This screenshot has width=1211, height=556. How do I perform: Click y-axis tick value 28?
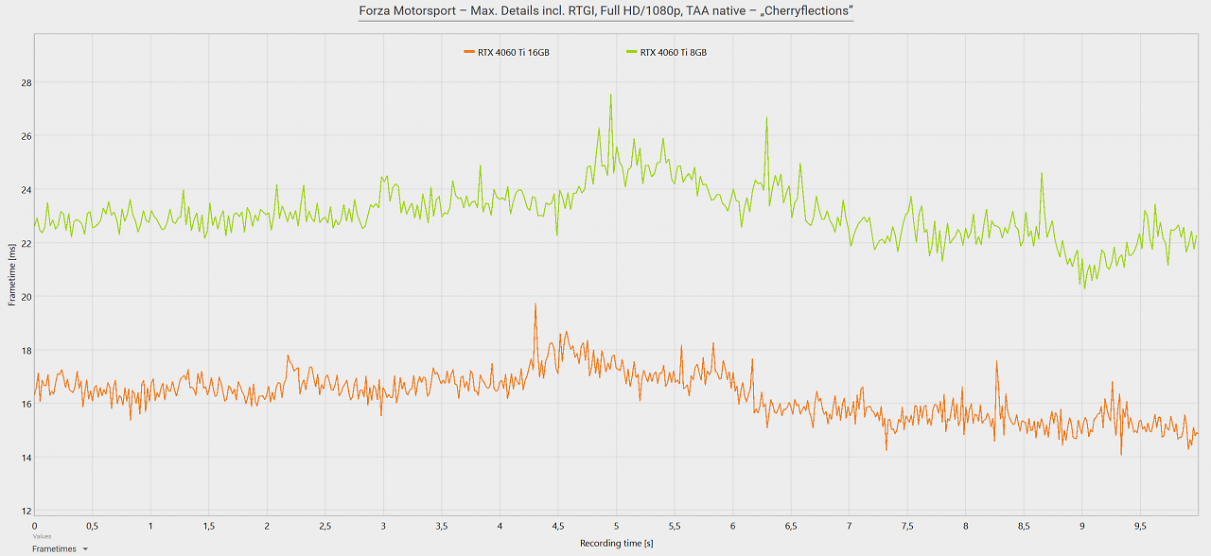click(26, 82)
